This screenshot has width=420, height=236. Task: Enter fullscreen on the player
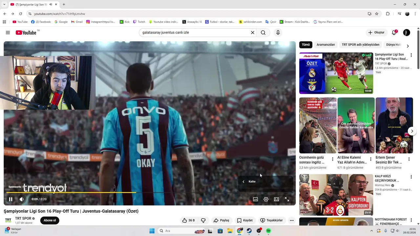pyautogui.click(x=287, y=199)
